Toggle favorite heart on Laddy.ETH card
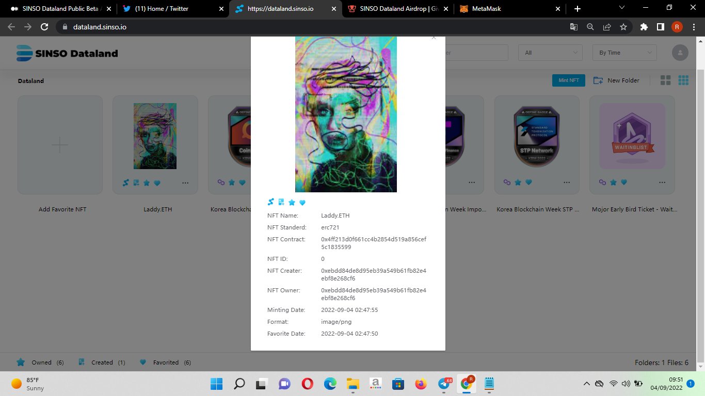705x396 pixels. click(157, 183)
